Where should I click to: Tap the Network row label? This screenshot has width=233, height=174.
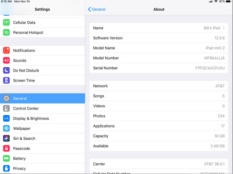[x=100, y=86]
